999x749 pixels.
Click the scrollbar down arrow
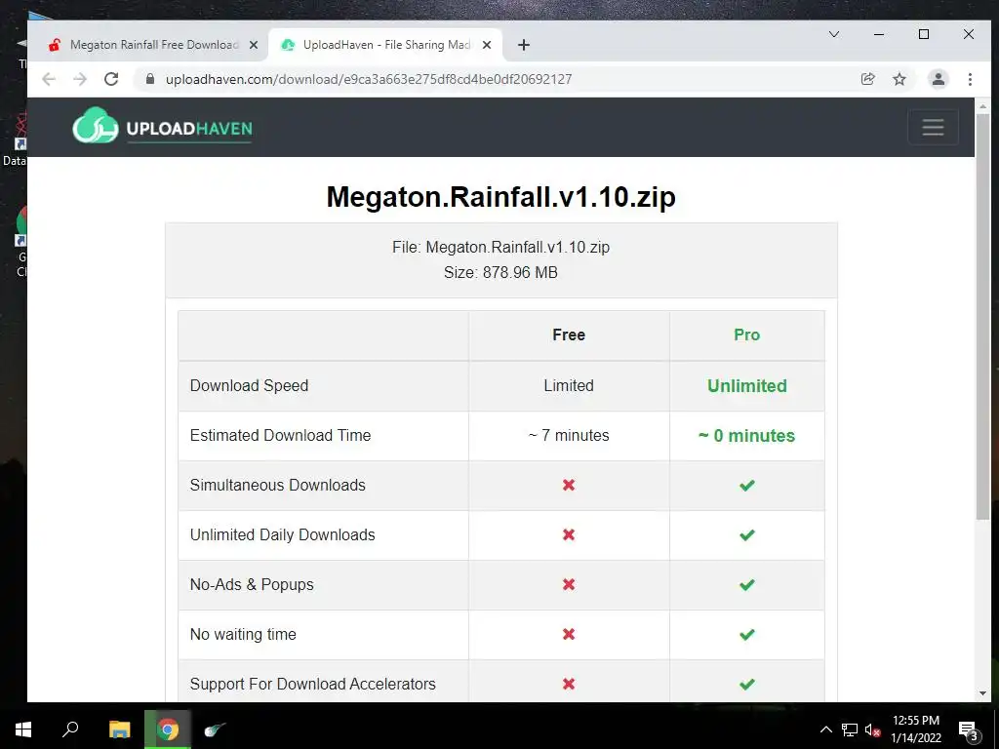pyautogui.click(x=982, y=693)
